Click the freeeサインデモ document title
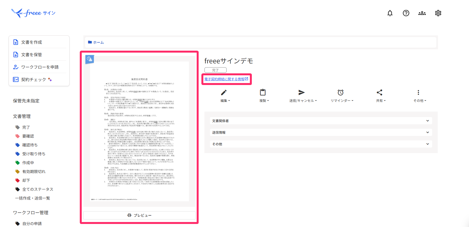 (x=229, y=61)
